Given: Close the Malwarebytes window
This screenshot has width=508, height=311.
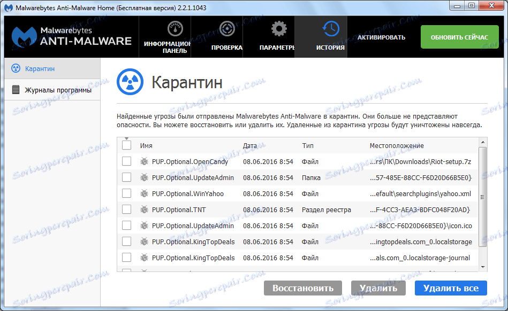Looking at the screenshot, I should (491, 6).
